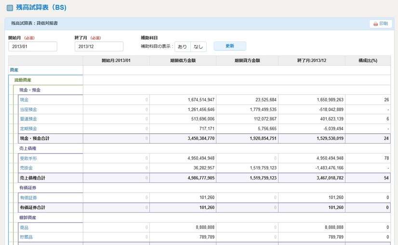Open the 有価証券 account link
The height and width of the screenshot is (245, 398).
tap(28, 197)
